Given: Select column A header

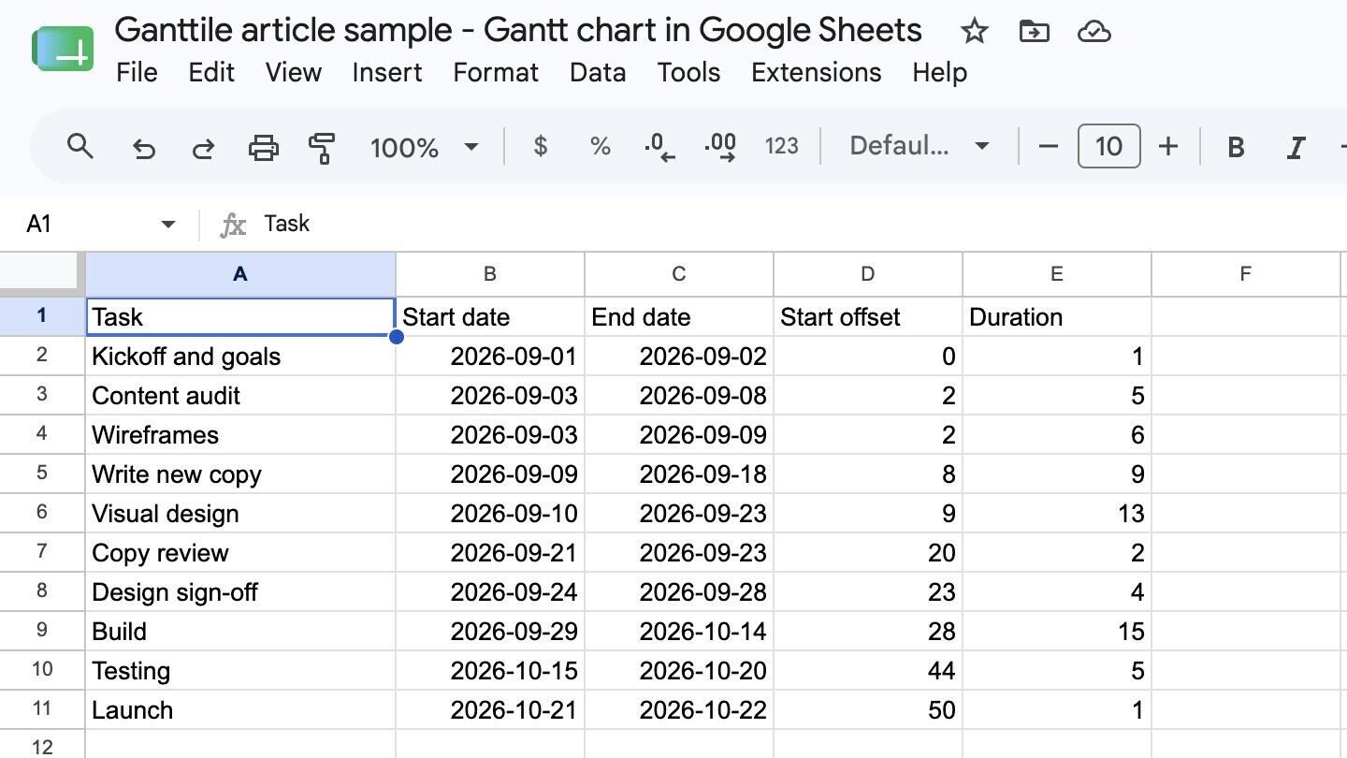Looking at the screenshot, I should tap(240, 274).
